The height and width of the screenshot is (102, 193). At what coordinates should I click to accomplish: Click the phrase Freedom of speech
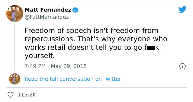tap(58, 31)
